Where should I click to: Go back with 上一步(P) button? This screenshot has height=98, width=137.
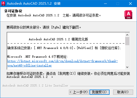click(79, 92)
